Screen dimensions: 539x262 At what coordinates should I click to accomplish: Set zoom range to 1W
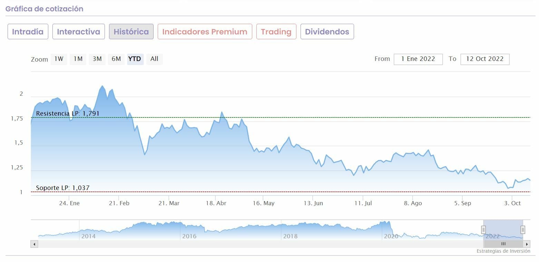[x=59, y=59]
